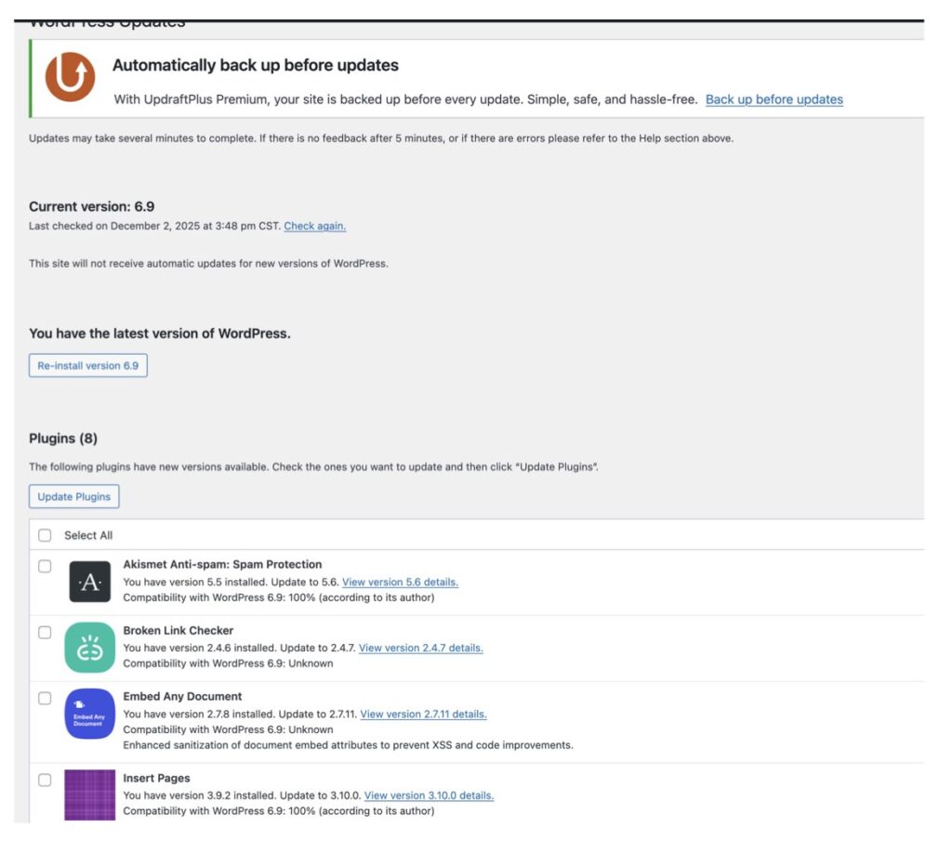The width and height of the screenshot is (952, 853).
Task: Click the Plugins (8) section heading
Action: tap(63, 439)
